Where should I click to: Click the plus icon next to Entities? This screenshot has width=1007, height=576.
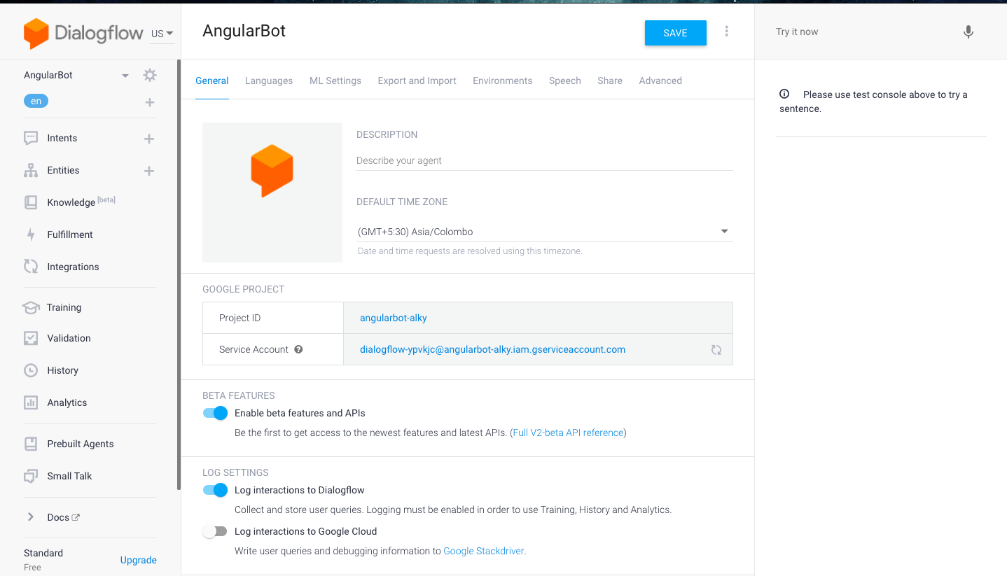click(x=149, y=171)
